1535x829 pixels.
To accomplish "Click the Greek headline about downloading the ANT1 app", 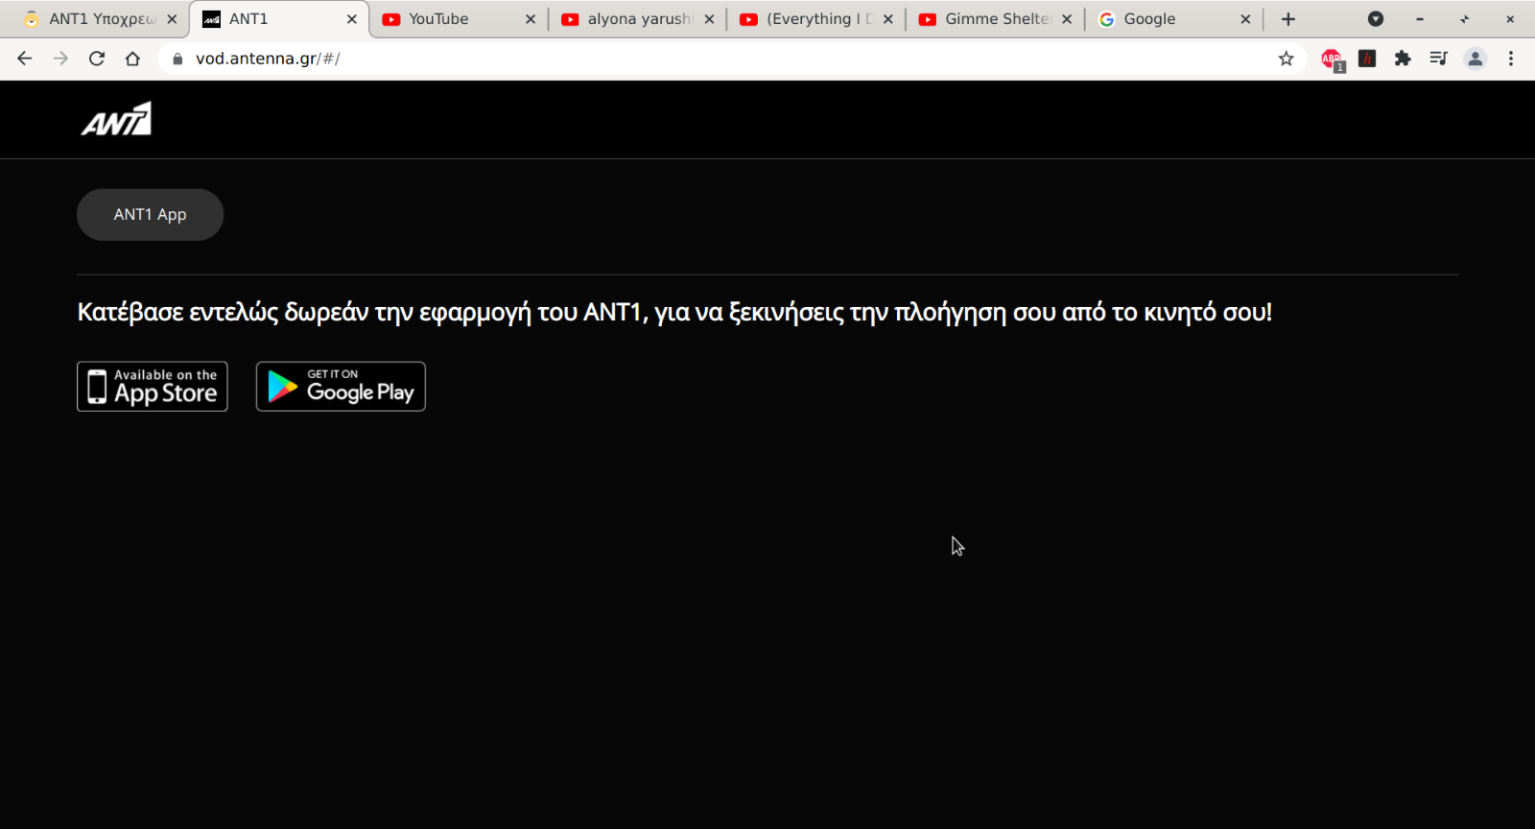I will 674,313.
